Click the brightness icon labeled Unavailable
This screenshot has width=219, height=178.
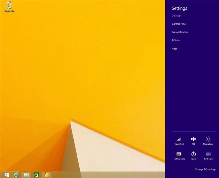point(208,141)
